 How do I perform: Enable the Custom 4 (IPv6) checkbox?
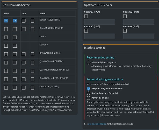(x=125, y=31)
